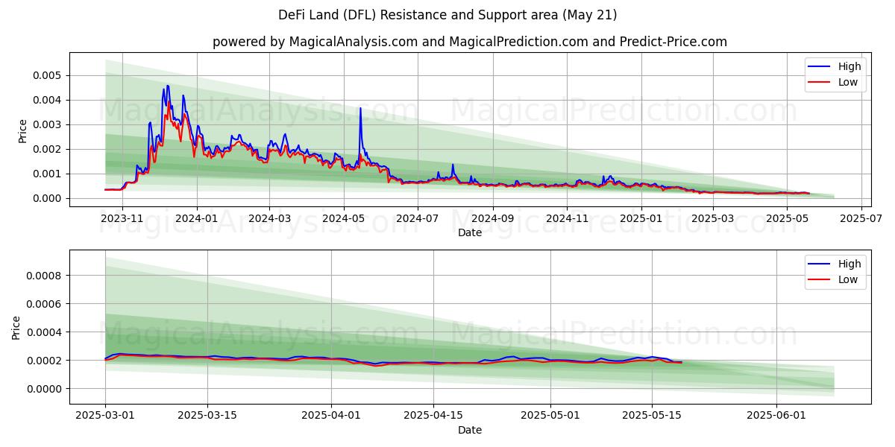Click the top chart's y-axis value '0.003'

click(48, 124)
